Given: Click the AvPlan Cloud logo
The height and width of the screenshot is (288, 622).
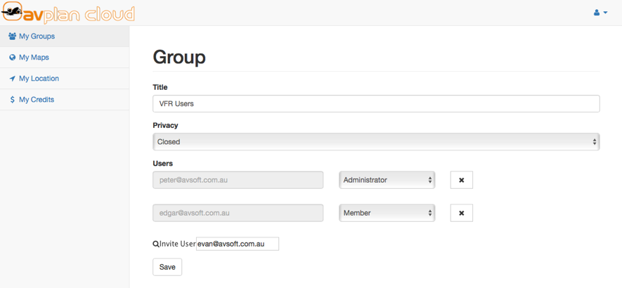Looking at the screenshot, I should point(68,13).
